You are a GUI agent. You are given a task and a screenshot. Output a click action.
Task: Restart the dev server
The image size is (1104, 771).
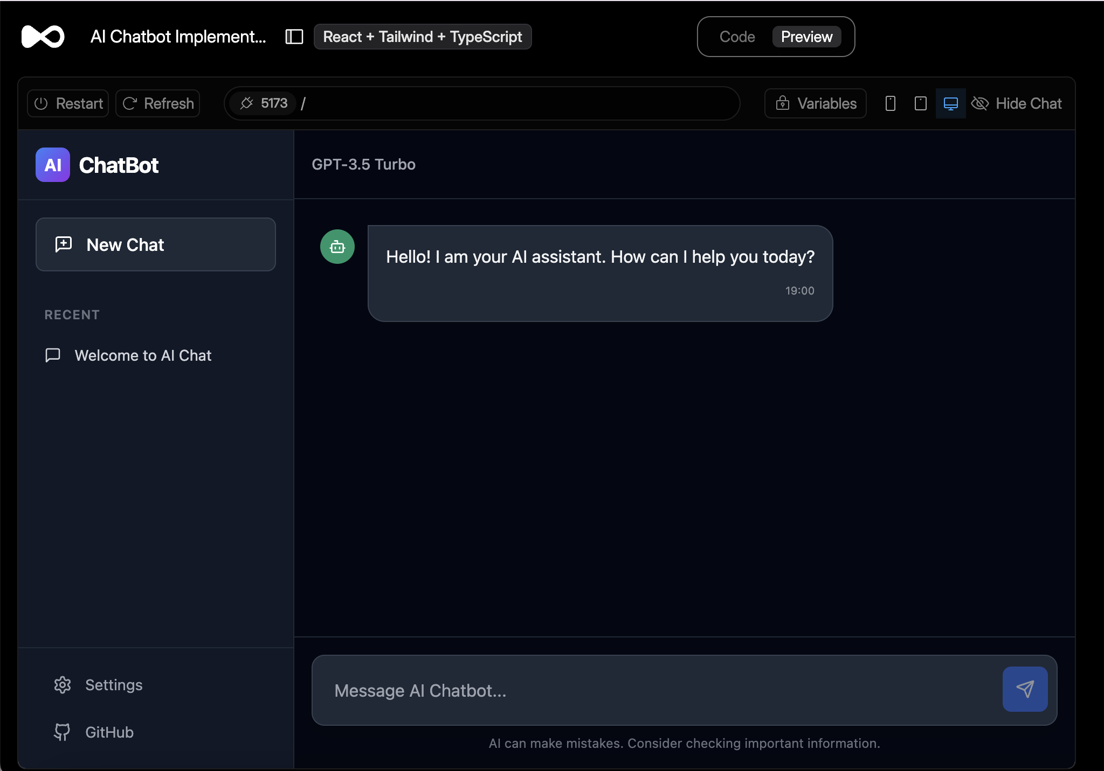tap(68, 103)
